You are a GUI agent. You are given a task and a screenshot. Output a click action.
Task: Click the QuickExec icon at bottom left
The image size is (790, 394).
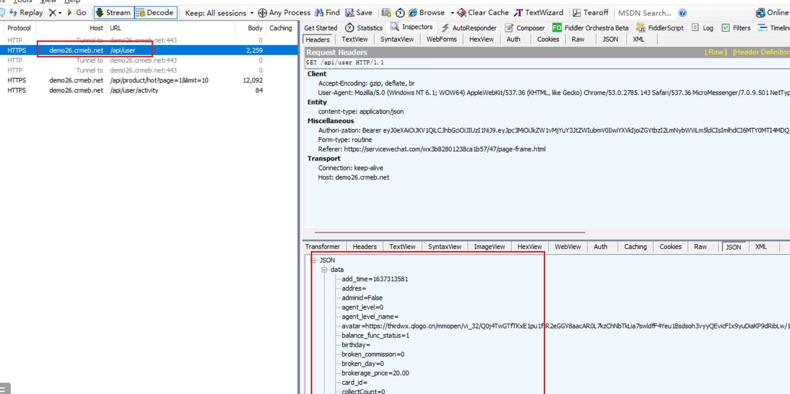[x=4, y=389]
